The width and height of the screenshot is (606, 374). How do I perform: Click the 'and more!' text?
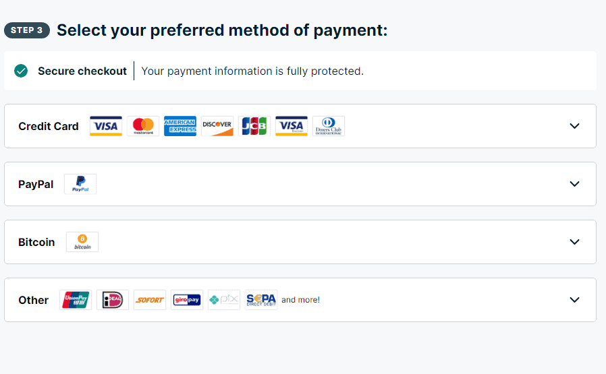click(x=301, y=300)
